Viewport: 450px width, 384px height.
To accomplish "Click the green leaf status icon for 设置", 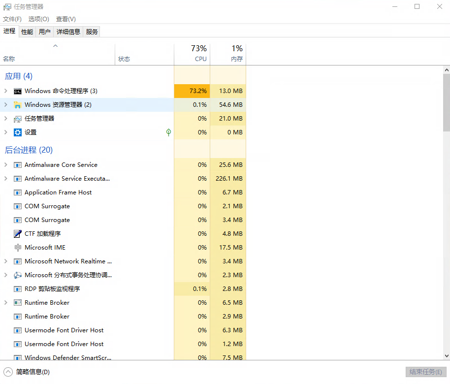I will tap(168, 132).
